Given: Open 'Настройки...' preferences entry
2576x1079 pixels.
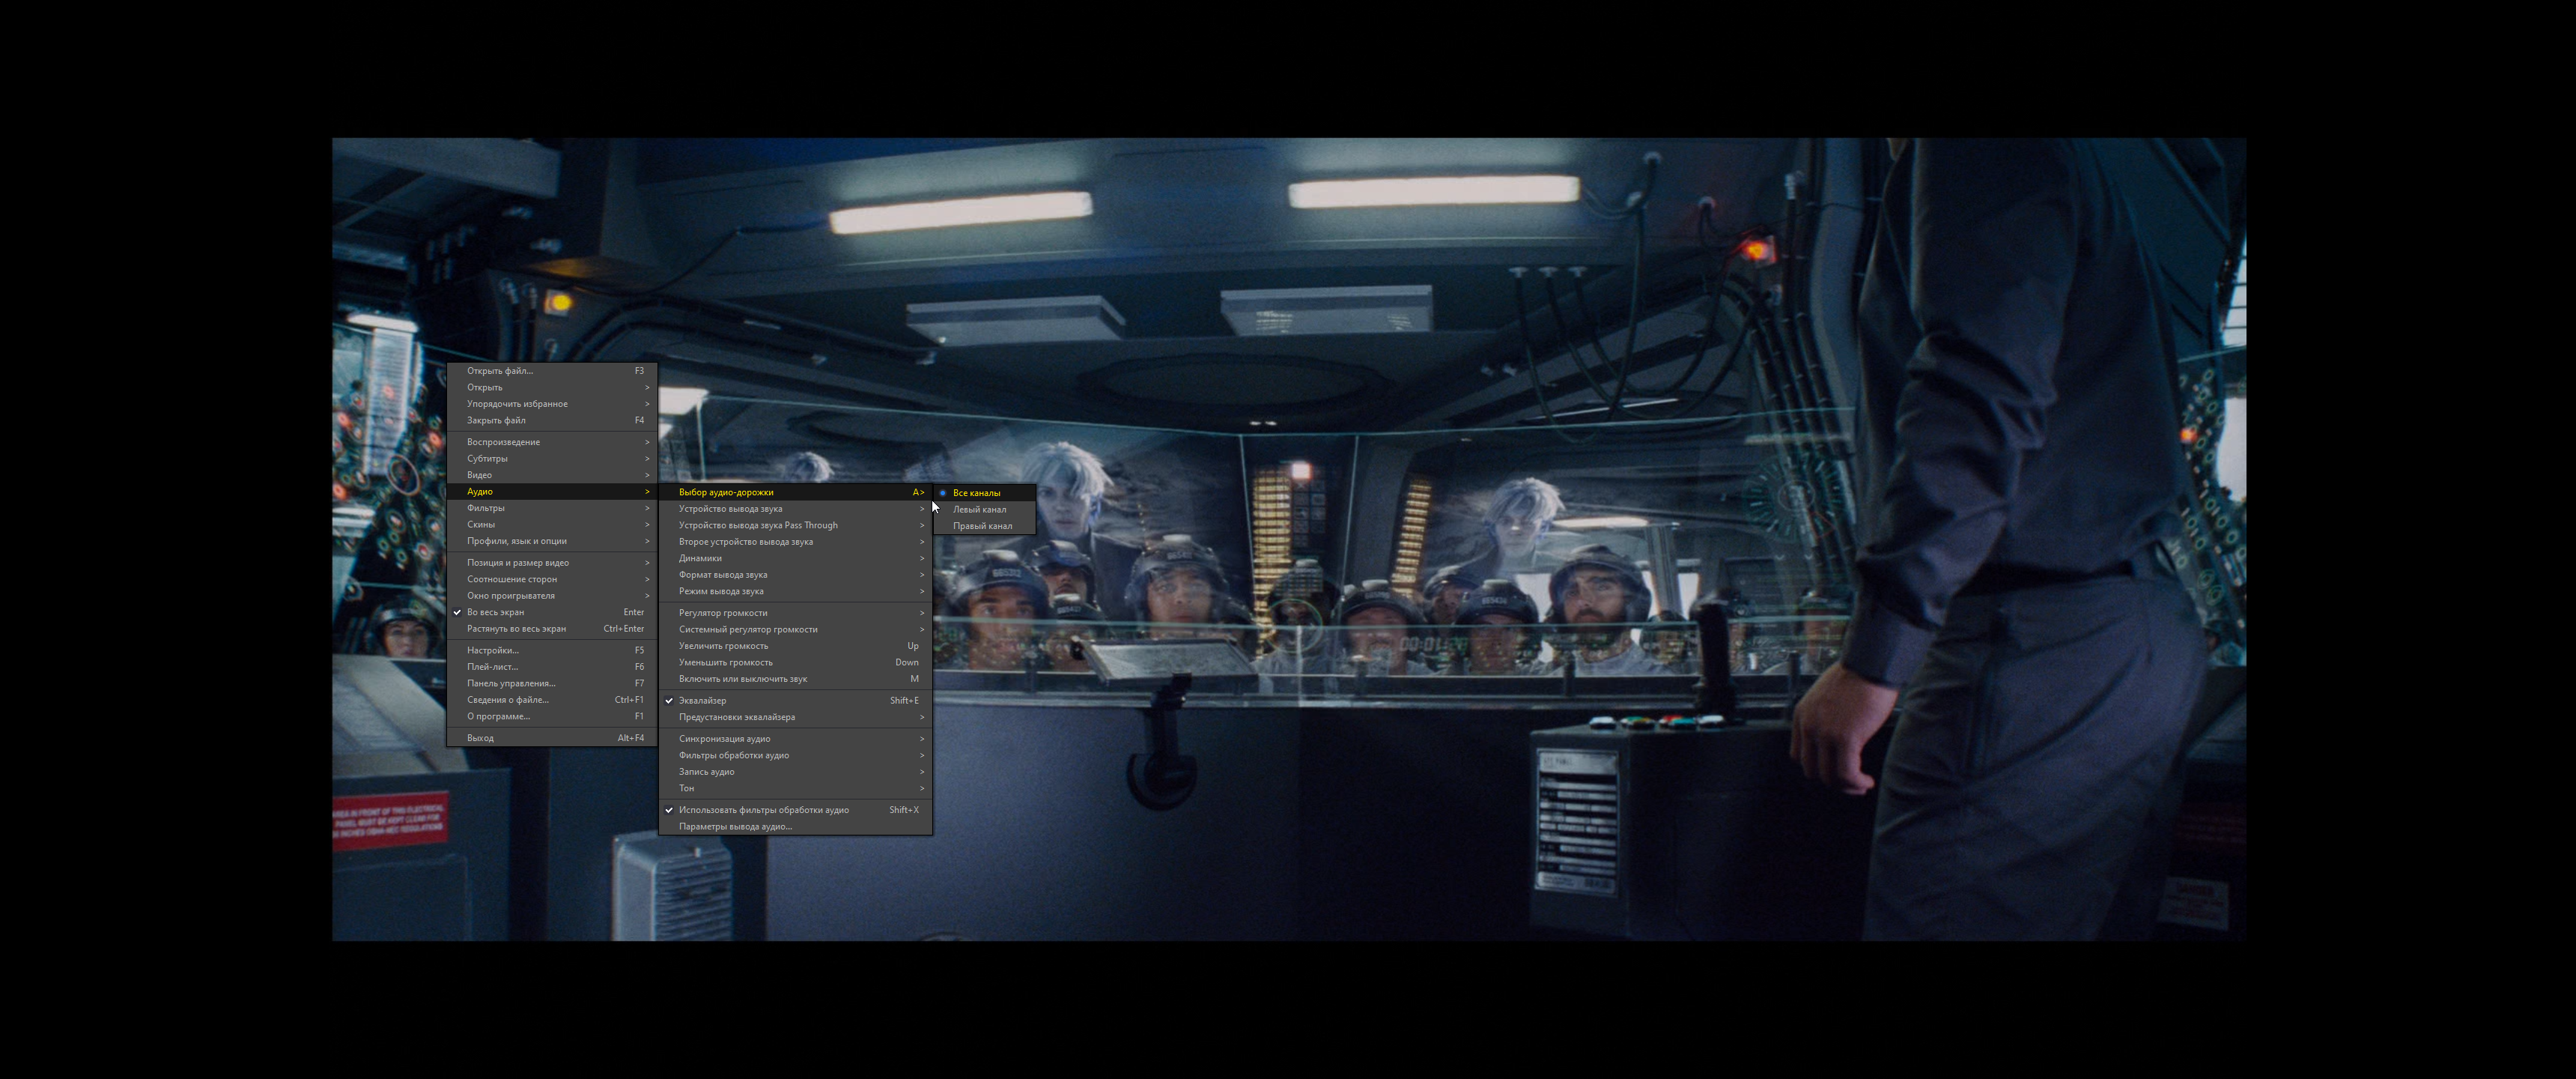Looking at the screenshot, I should (492, 650).
